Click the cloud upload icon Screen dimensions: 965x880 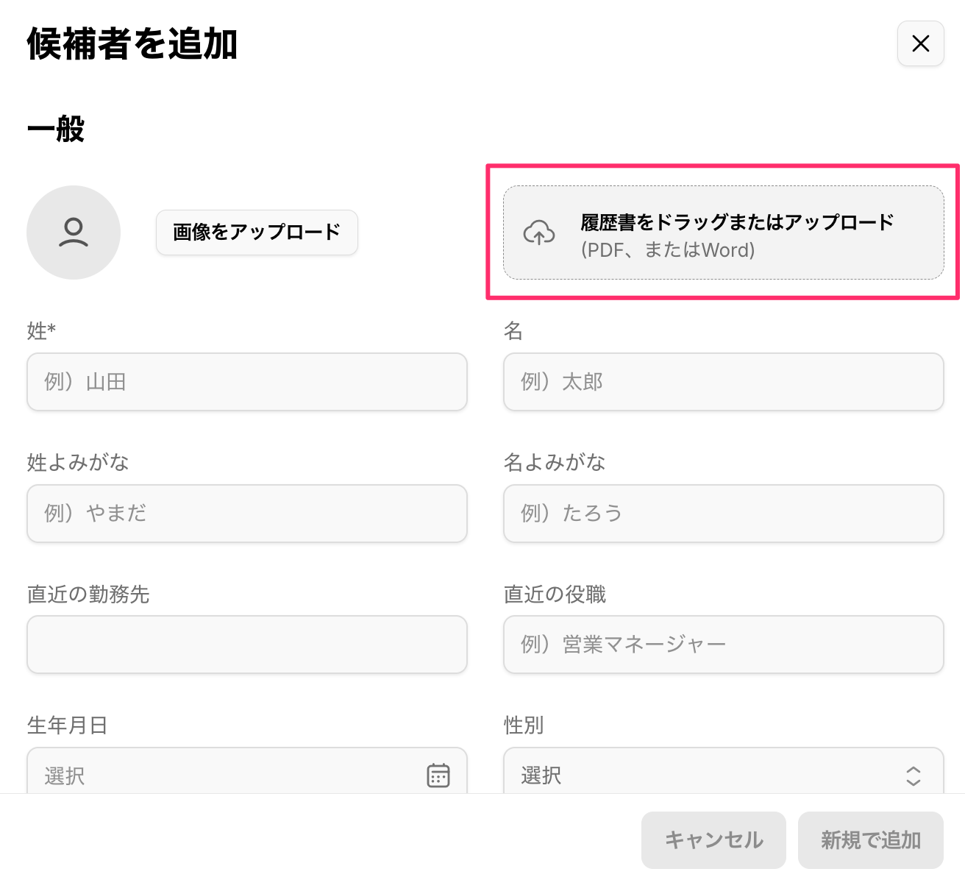[x=539, y=233]
